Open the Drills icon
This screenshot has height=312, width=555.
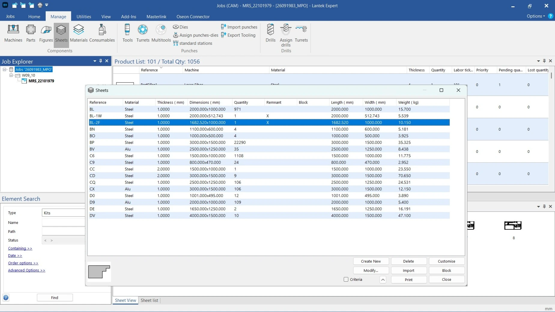[x=270, y=33]
